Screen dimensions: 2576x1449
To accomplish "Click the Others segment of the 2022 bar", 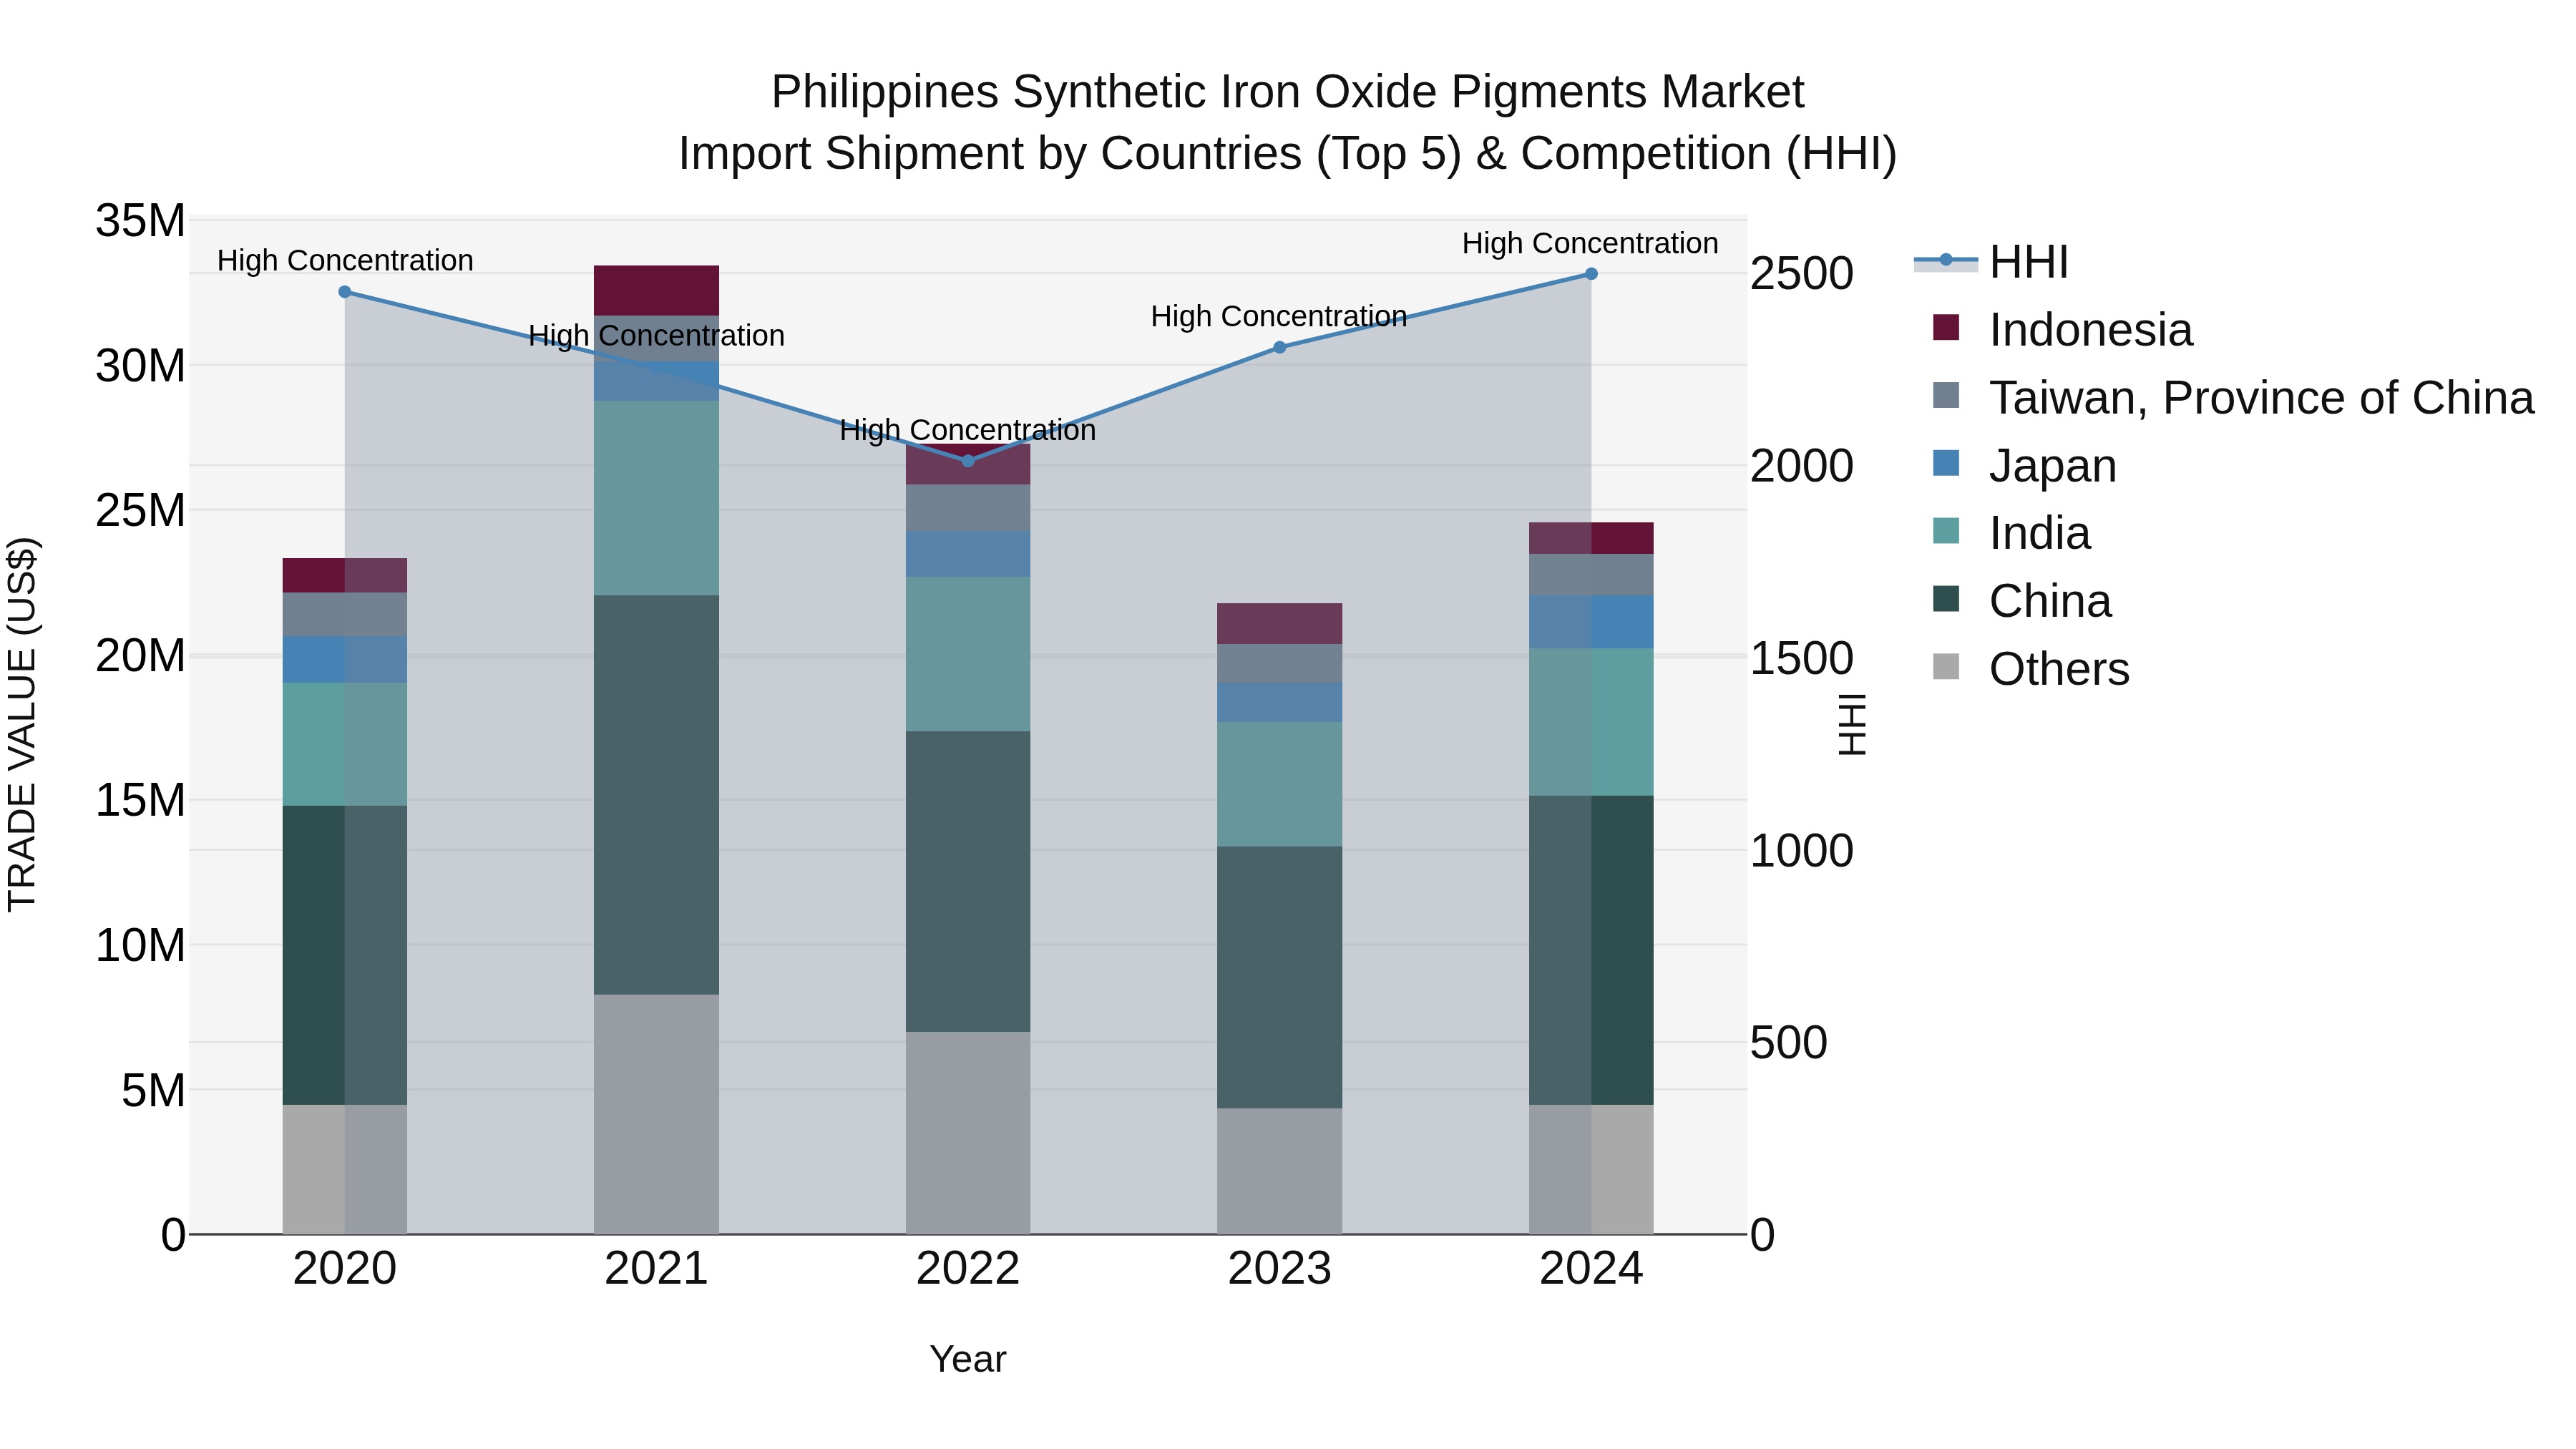I will (968, 1133).
